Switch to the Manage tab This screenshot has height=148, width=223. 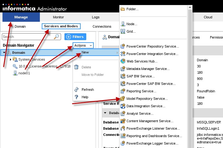click(x=21, y=17)
